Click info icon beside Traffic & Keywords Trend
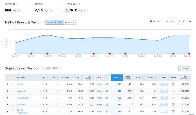 (x=41, y=22)
